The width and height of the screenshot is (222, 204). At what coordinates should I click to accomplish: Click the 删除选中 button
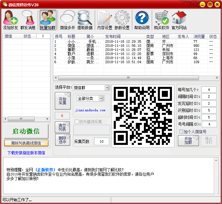click(62, 140)
